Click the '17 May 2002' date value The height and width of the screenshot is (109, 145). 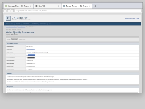pos(30,69)
